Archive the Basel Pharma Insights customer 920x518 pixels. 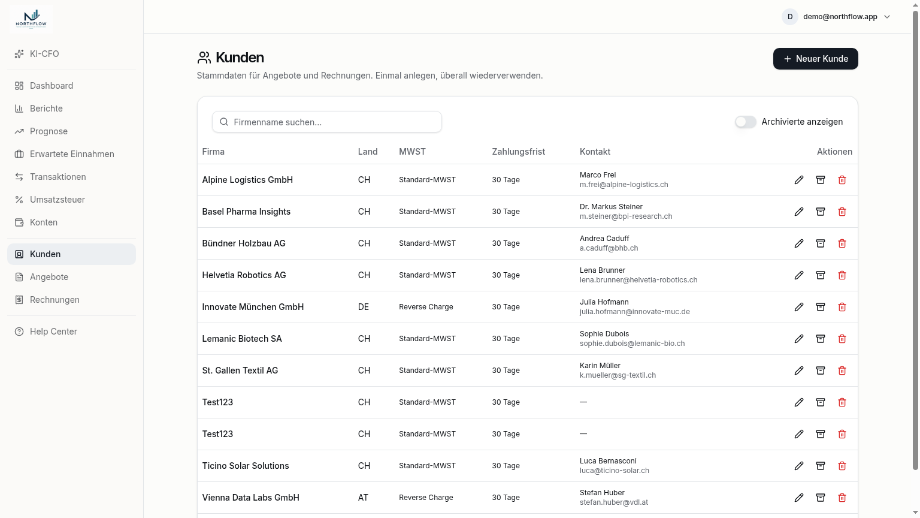(x=821, y=212)
